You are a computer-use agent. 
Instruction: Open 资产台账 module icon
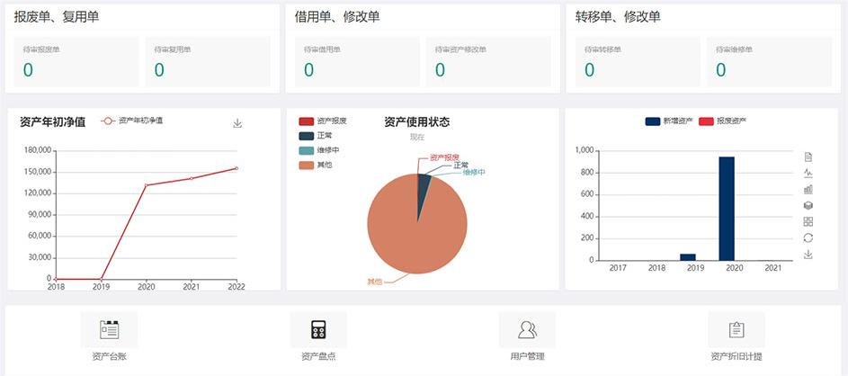(x=109, y=329)
